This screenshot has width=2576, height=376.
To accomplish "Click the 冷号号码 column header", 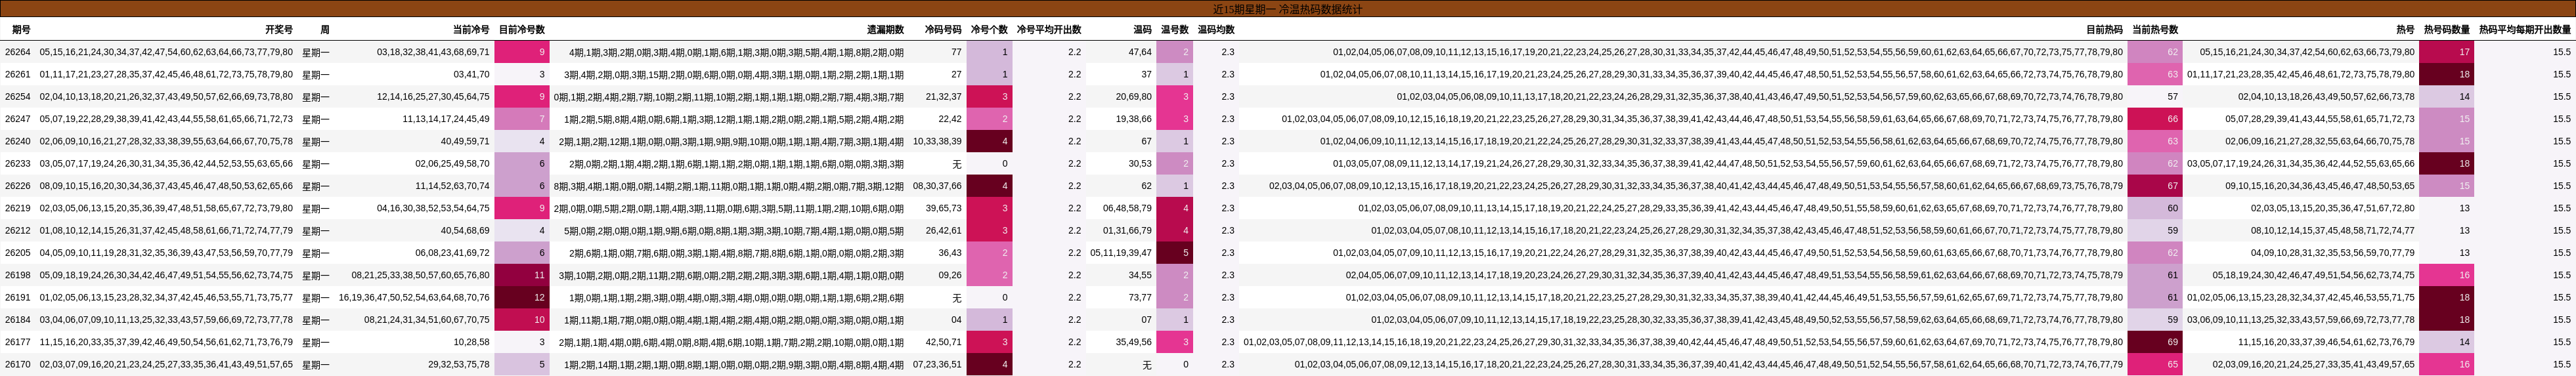I will 943,30.
